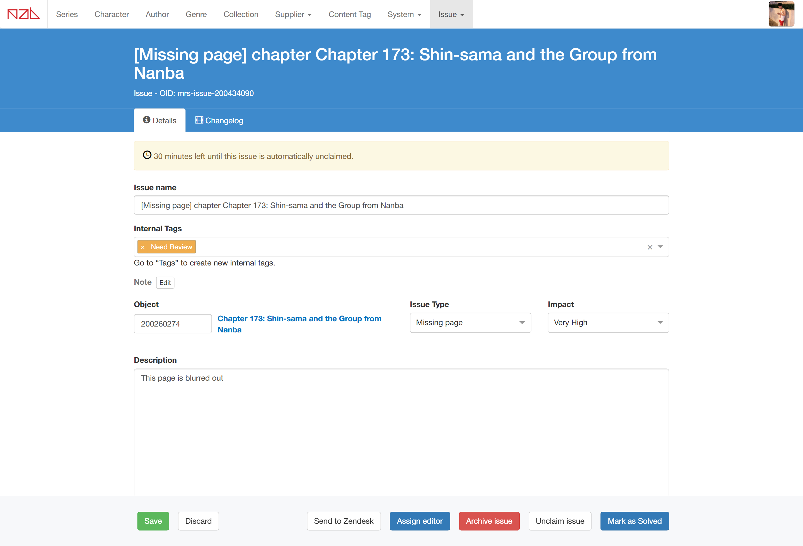This screenshot has width=803, height=546.
Task: Click the green Save button
Action: [x=153, y=521]
